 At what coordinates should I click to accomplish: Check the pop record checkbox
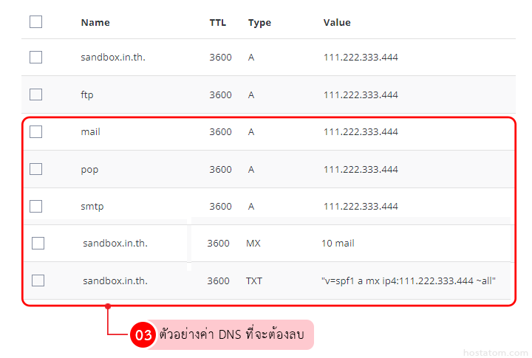[35, 169]
